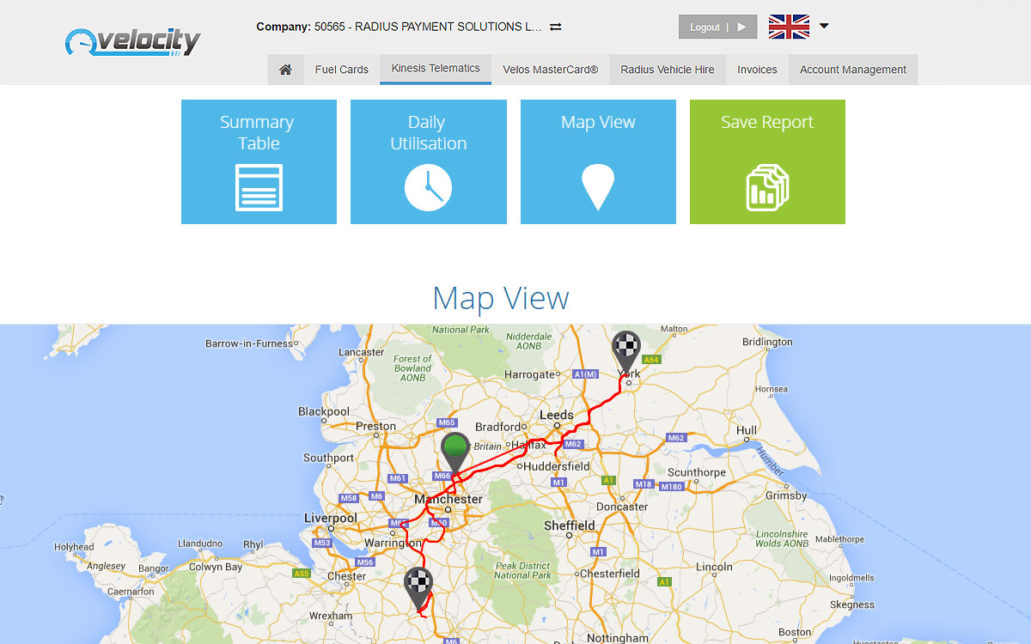This screenshot has width=1031, height=644.
Task: Open the Map View tile
Action: click(598, 161)
